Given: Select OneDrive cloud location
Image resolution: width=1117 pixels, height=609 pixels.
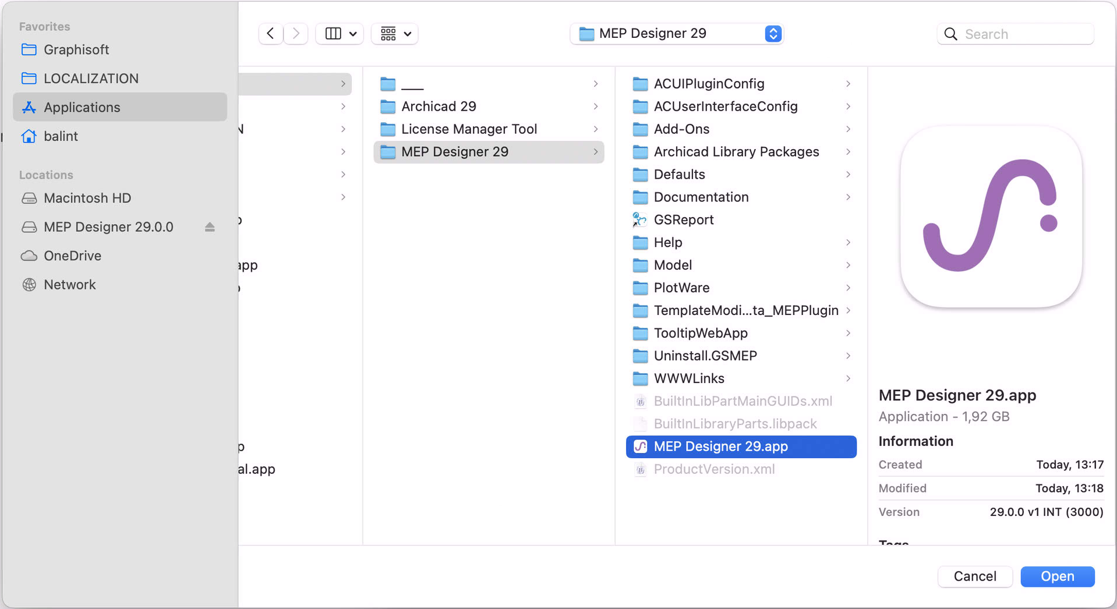Looking at the screenshot, I should click(72, 256).
